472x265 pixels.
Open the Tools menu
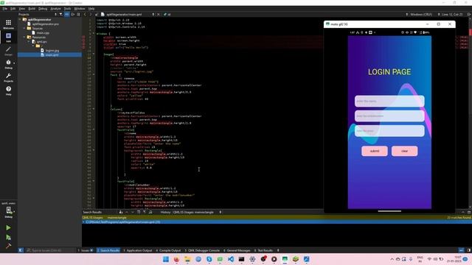[x=67, y=9]
